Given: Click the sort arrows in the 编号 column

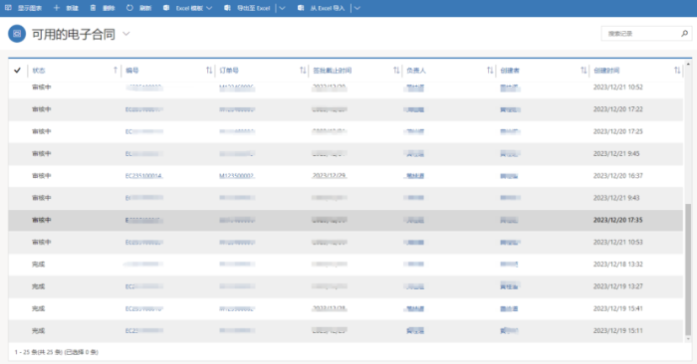Looking at the screenshot, I should coord(209,71).
